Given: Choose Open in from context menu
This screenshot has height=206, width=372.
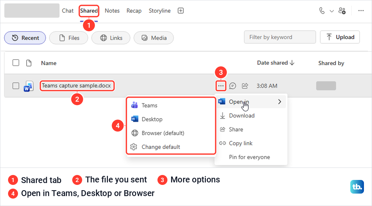Looking at the screenshot, I should 251,102.
